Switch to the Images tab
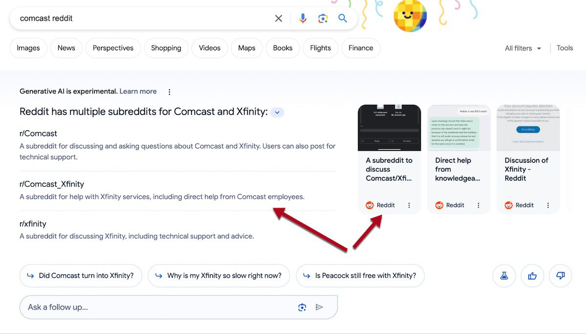 (x=28, y=48)
